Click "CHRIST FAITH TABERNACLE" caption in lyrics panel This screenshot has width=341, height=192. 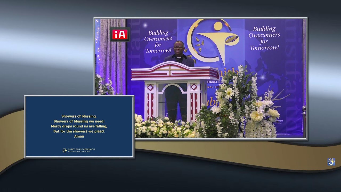point(82,149)
